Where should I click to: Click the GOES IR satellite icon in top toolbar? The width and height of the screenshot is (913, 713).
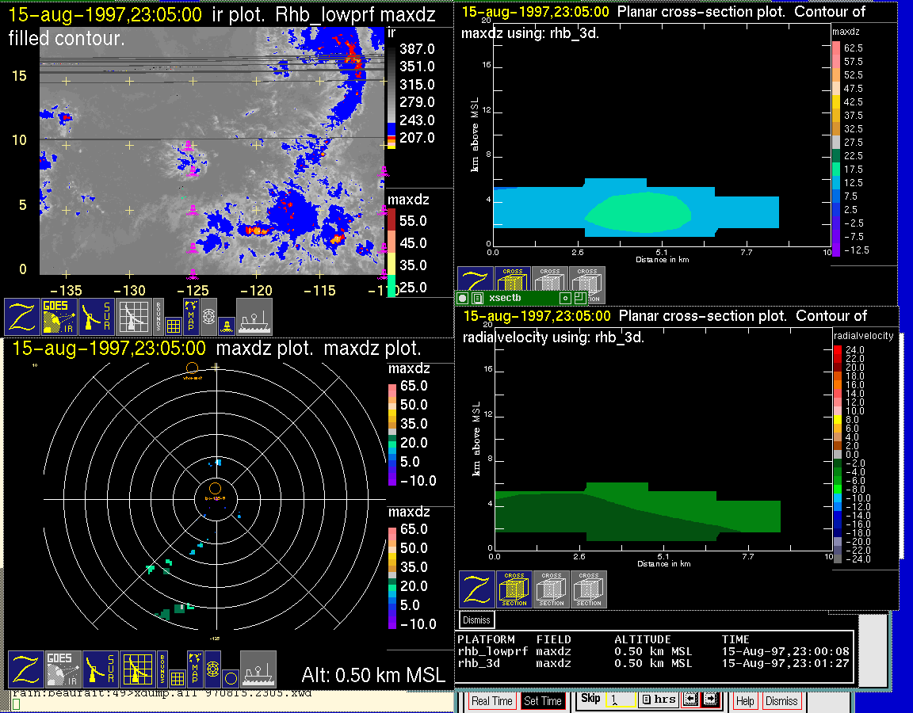click(x=60, y=316)
